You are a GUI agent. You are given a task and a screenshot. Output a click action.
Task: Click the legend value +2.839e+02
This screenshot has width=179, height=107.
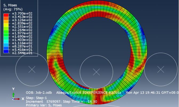[x=22, y=23]
